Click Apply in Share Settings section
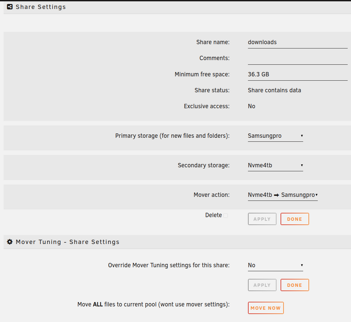This screenshot has height=322, width=351. [x=262, y=219]
